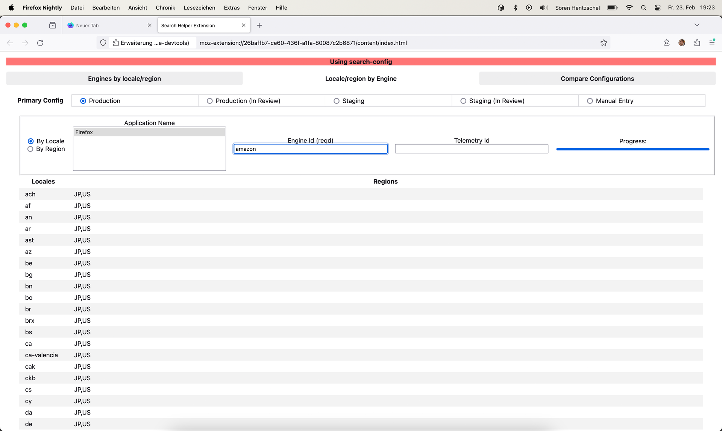Select By Region radio option
The width and height of the screenshot is (722, 431).
pyautogui.click(x=30, y=149)
